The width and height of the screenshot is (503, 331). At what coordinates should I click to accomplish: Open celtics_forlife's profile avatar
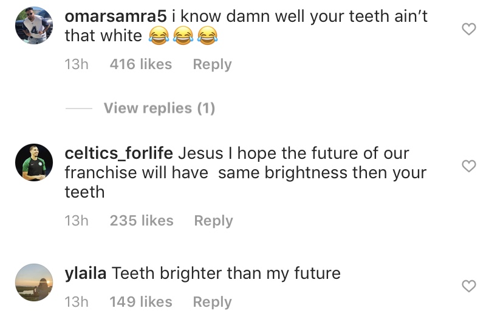(34, 162)
